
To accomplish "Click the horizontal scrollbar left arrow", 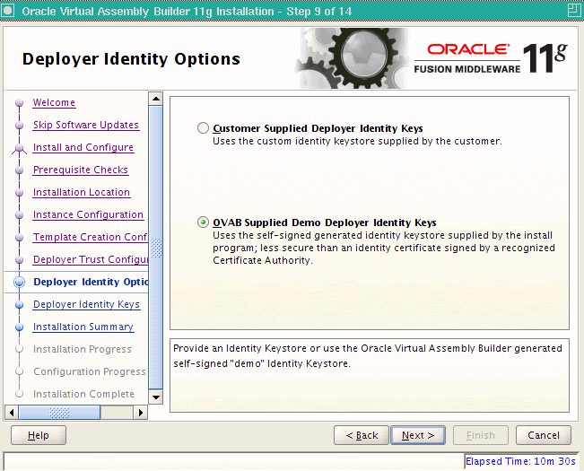I will click(x=12, y=412).
